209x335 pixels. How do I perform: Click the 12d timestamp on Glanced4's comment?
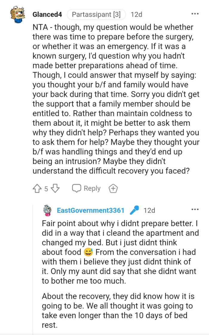(137, 14)
